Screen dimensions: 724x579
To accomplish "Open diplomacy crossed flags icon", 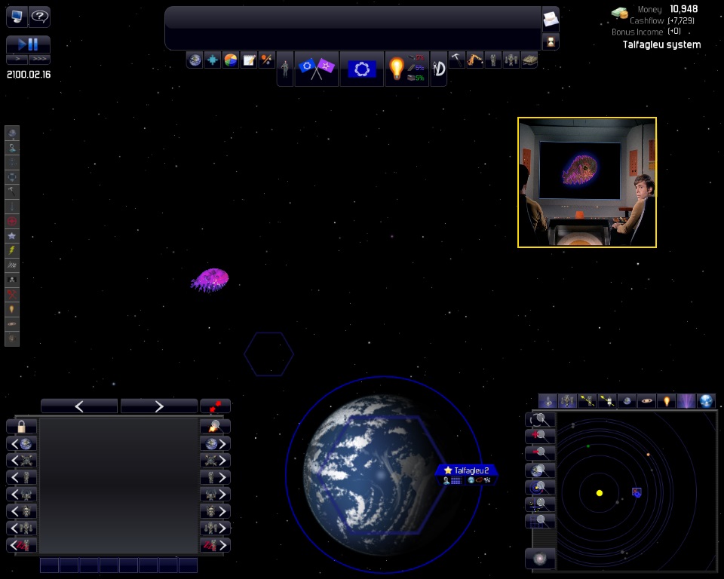I will pyautogui.click(x=316, y=69).
